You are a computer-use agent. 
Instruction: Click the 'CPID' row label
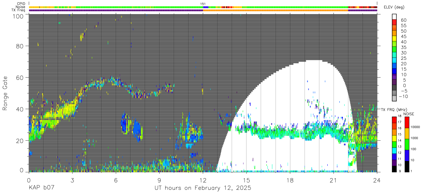pyautogui.click(x=21, y=4)
